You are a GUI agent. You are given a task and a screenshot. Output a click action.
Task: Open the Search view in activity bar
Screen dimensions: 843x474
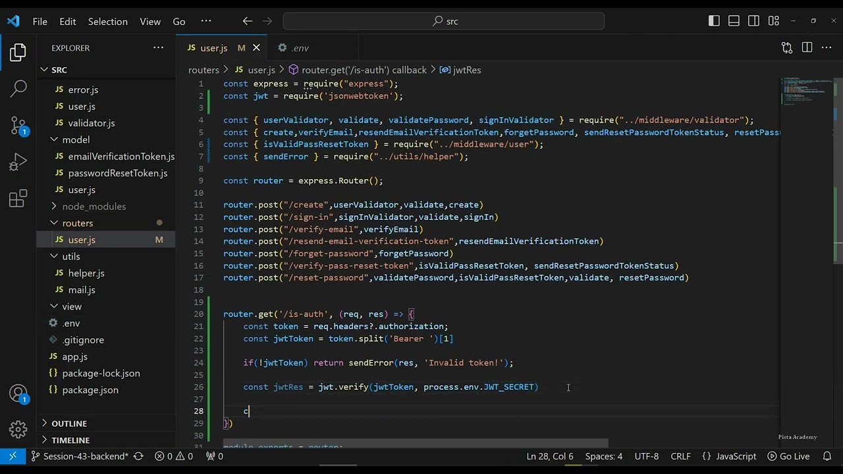18,88
